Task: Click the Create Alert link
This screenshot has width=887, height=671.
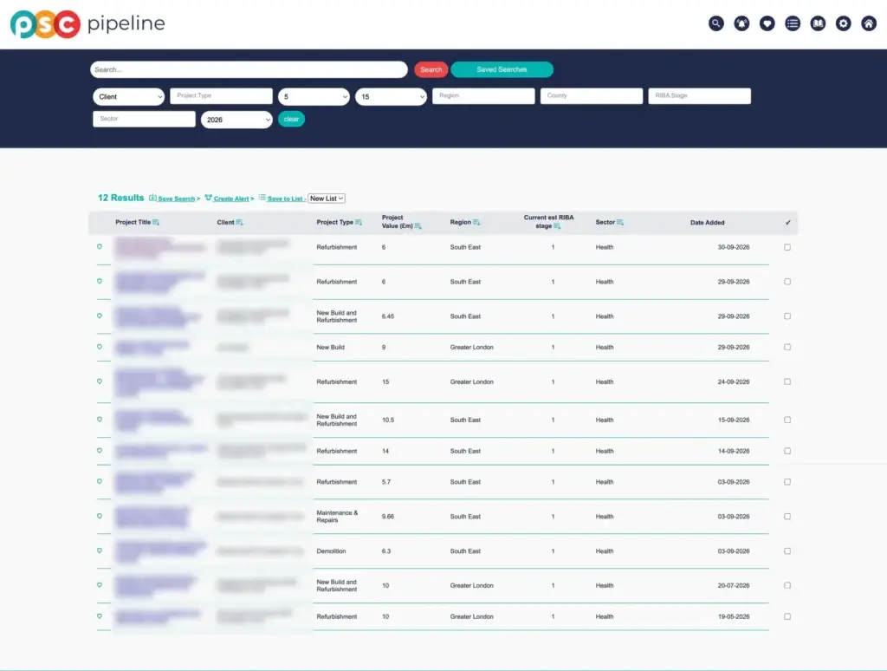Action: point(230,199)
